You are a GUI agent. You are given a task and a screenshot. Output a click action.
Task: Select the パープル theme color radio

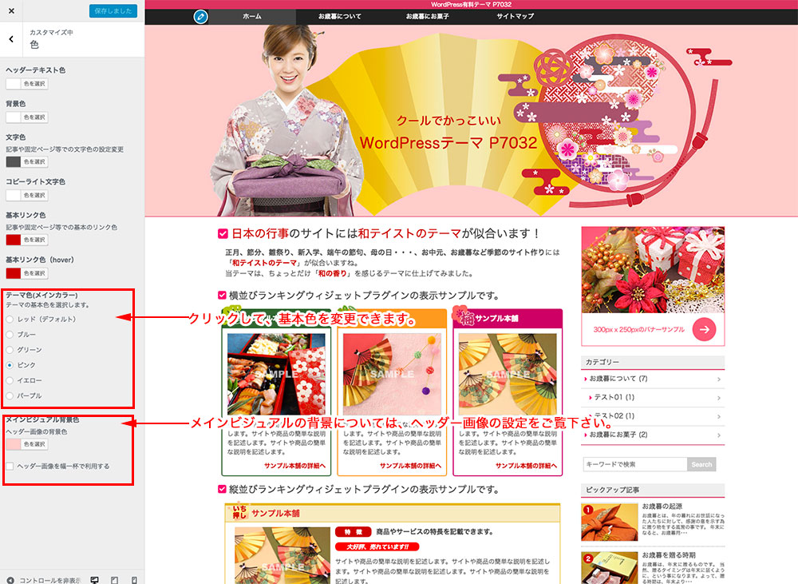10,395
